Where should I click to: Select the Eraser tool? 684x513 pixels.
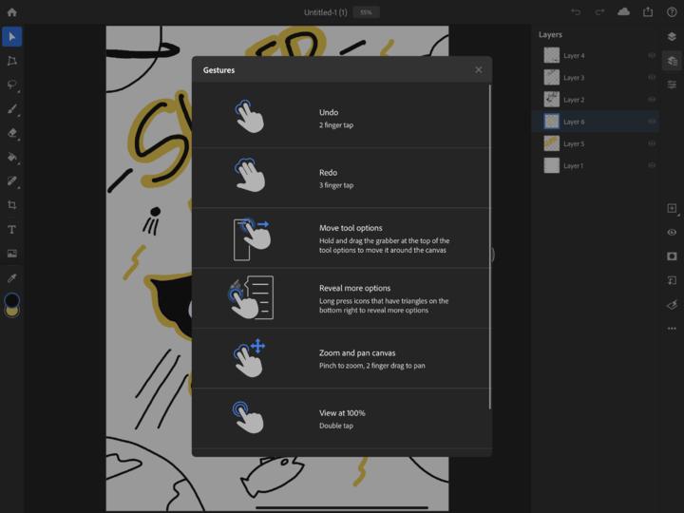12,133
